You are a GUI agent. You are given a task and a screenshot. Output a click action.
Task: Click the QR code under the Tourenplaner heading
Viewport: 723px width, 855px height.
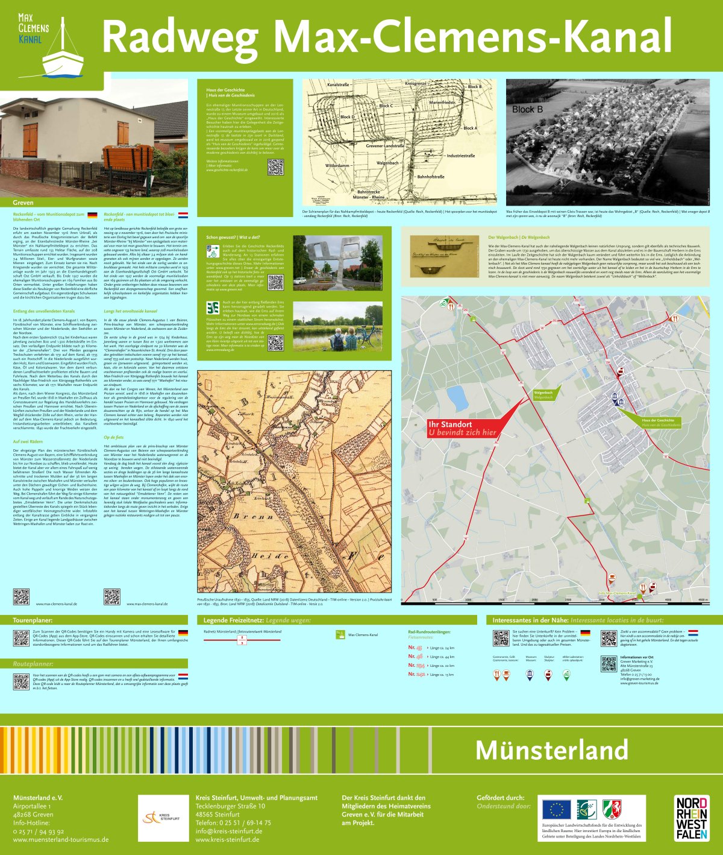tap(21, 637)
